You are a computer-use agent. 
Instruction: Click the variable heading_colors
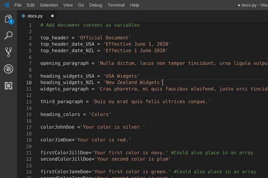point(60,114)
